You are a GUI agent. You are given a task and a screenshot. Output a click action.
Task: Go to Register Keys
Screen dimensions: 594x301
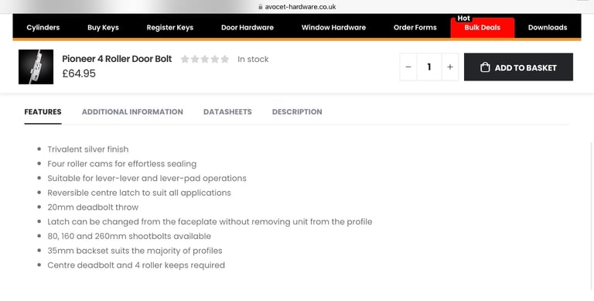tap(170, 27)
